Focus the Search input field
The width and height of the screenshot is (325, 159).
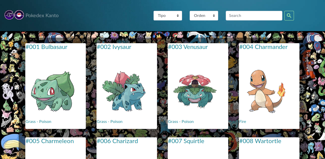click(x=254, y=16)
